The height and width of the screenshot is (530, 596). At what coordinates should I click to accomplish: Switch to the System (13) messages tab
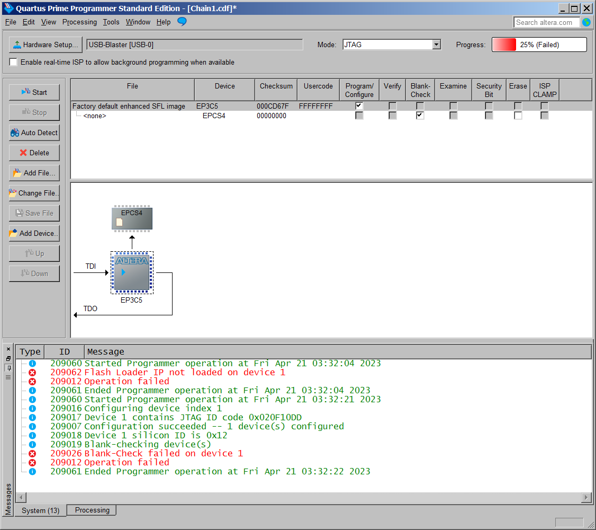(41, 510)
